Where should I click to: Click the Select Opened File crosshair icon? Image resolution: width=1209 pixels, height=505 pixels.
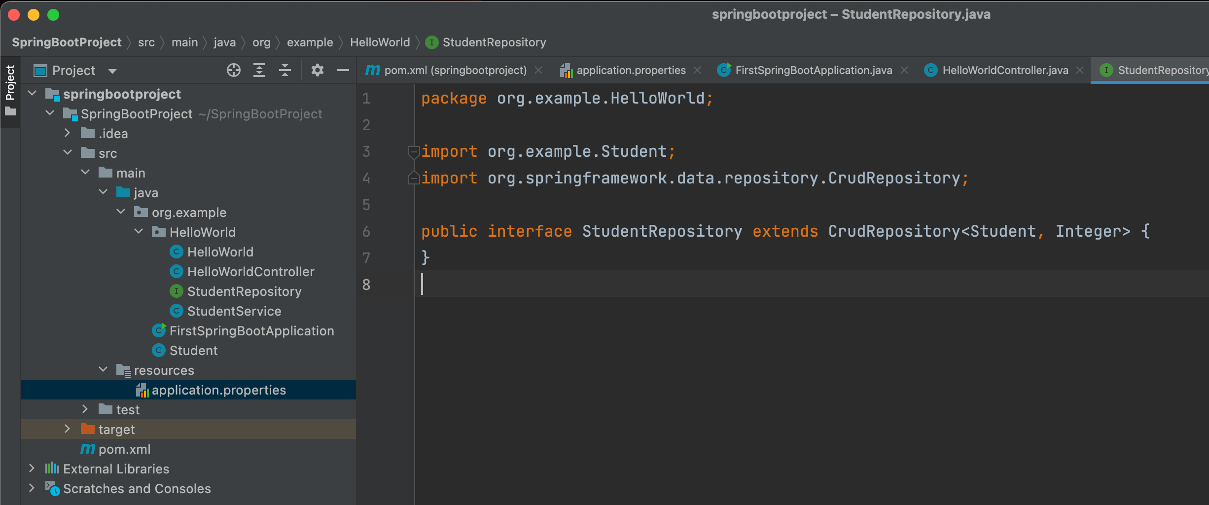click(233, 70)
